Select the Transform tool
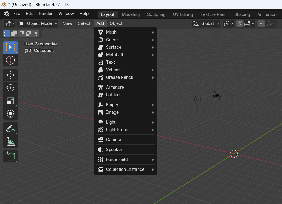Screen dimensions: 282x204 click(x=11, y=114)
